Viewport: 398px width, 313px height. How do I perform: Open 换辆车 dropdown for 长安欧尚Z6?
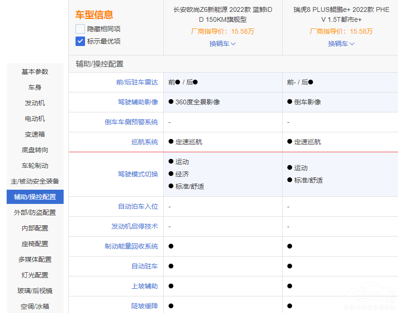pos(223,44)
